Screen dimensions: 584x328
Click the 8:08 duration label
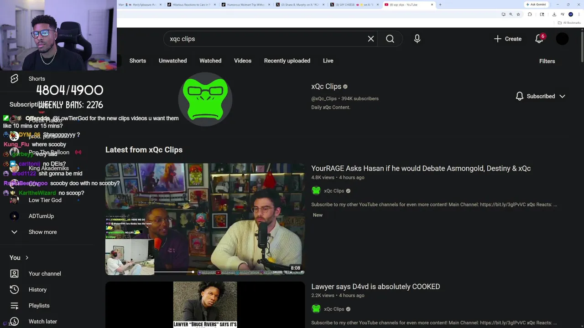click(295, 268)
